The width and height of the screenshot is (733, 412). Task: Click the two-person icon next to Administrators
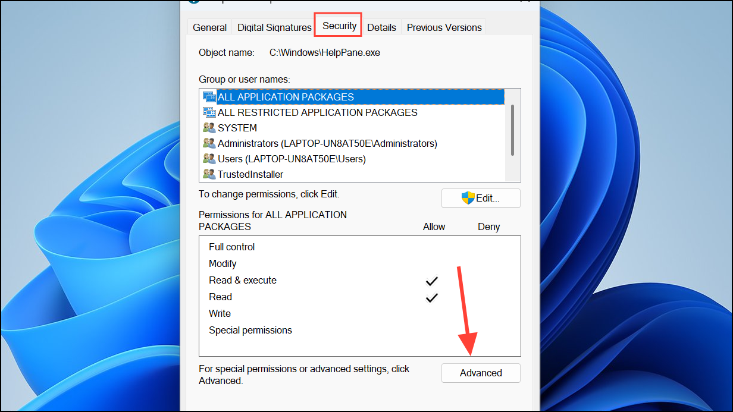click(209, 143)
